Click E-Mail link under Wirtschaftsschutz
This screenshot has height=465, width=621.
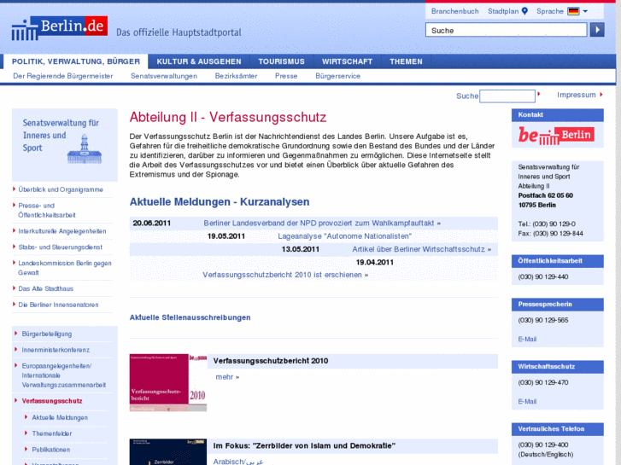(x=527, y=401)
